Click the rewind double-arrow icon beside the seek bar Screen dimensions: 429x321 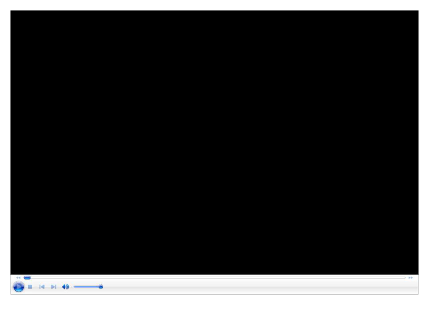click(18, 278)
